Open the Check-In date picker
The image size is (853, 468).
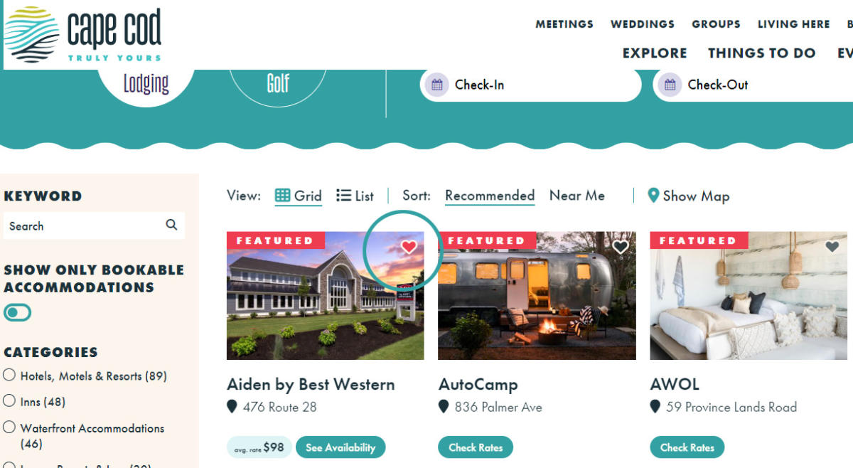(530, 85)
